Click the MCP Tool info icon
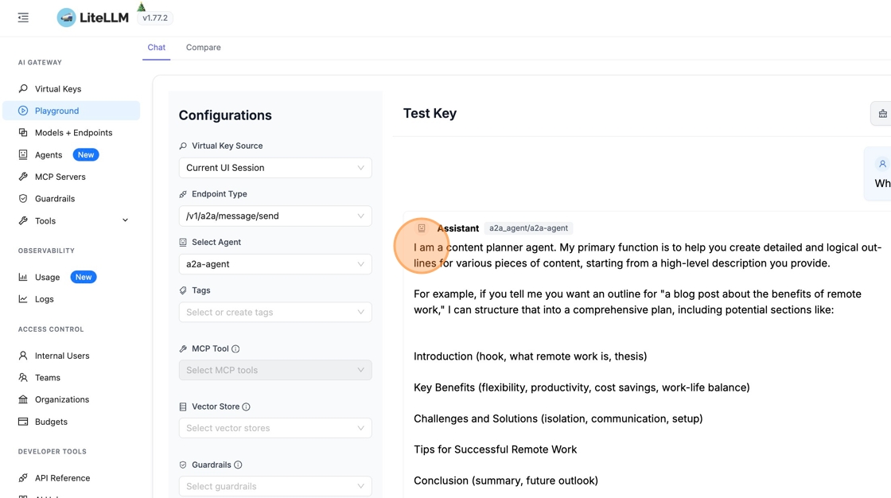This screenshot has height=498, width=891. (235, 349)
